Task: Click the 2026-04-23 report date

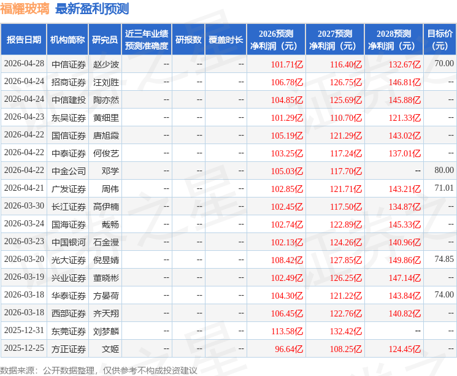Action: pyautogui.click(x=24, y=117)
